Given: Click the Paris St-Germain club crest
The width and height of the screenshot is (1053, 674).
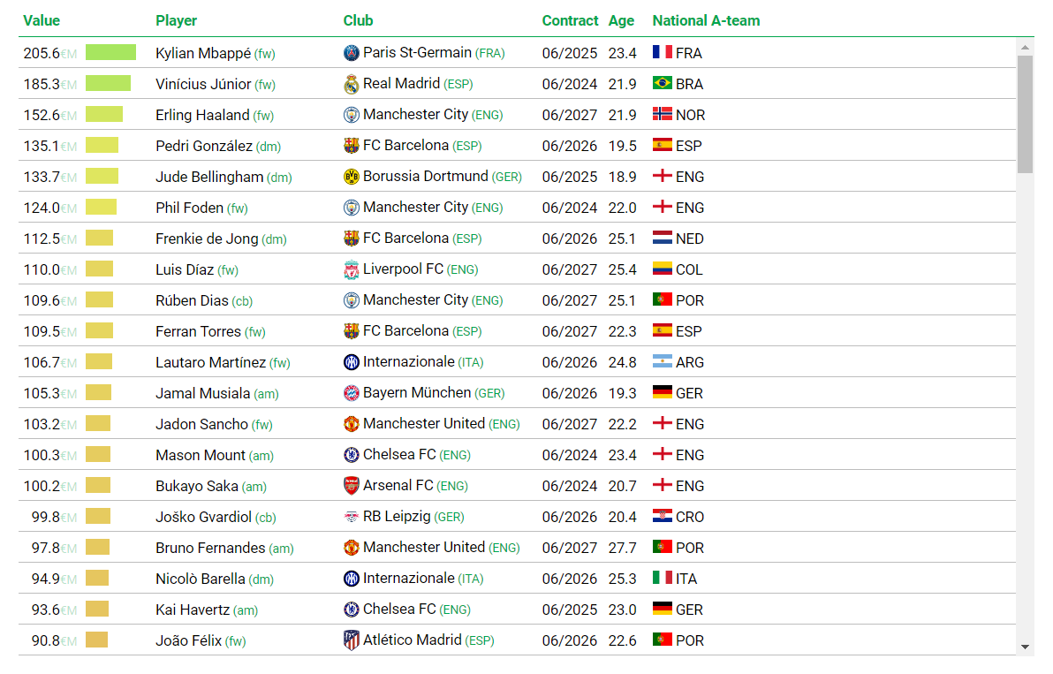Looking at the screenshot, I should 352,53.
